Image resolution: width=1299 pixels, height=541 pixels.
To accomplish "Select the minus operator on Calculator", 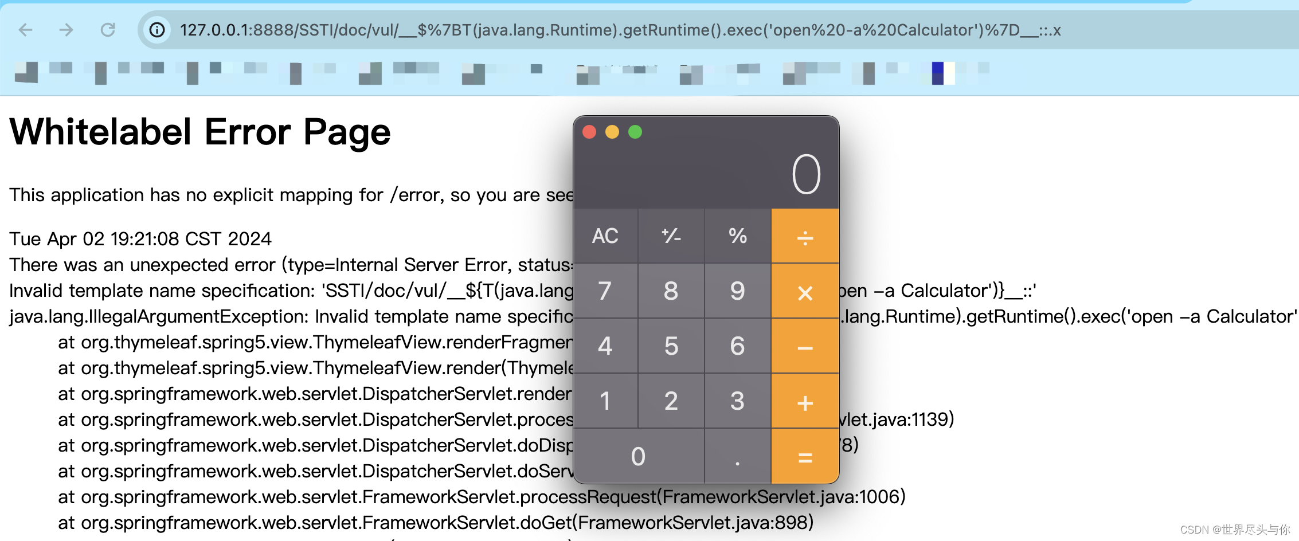I will coord(805,346).
